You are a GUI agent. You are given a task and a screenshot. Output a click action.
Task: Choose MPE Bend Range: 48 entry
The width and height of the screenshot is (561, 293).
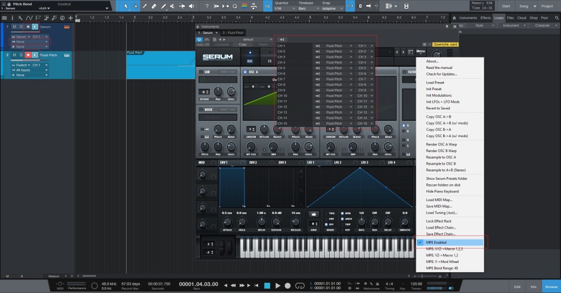click(x=442, y=268)
